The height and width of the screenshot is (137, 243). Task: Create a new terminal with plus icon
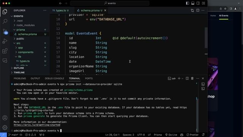[x=179, y=78]
